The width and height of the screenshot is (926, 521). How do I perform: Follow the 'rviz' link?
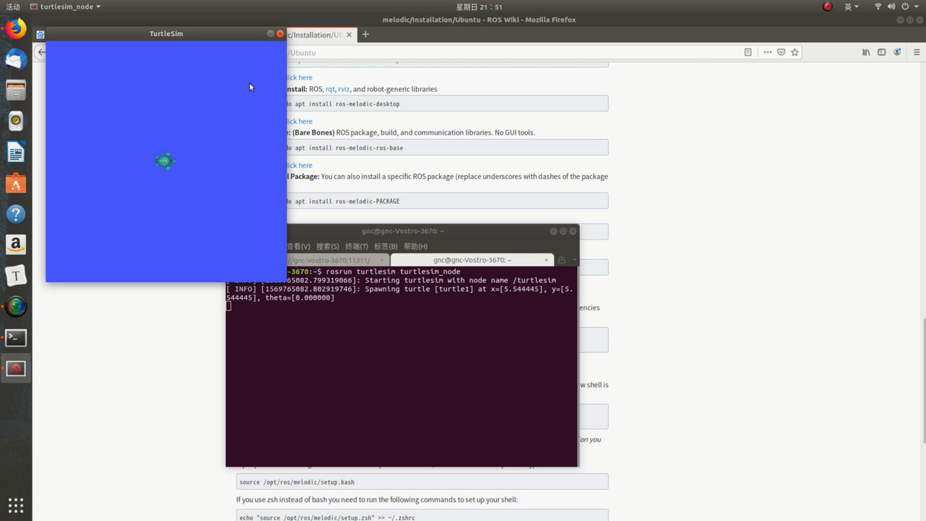click(344, 89)
